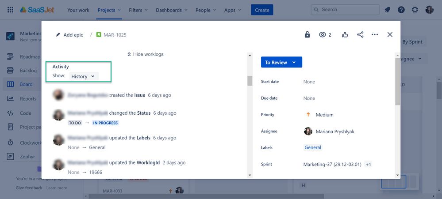
Task: Click the TO DO status lozenge
Action: tap(75, 123)
